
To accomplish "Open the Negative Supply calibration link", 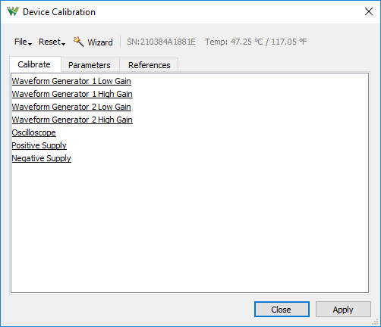I will 42,158.
